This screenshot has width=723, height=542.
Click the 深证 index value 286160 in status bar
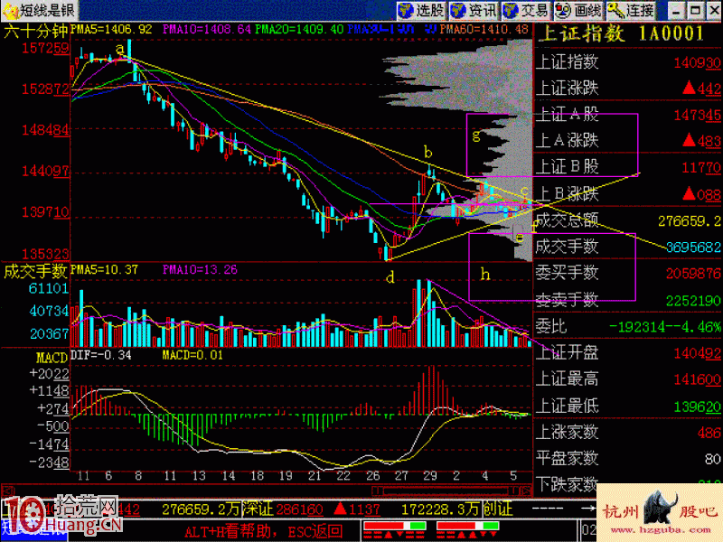[x=299, y=509]
